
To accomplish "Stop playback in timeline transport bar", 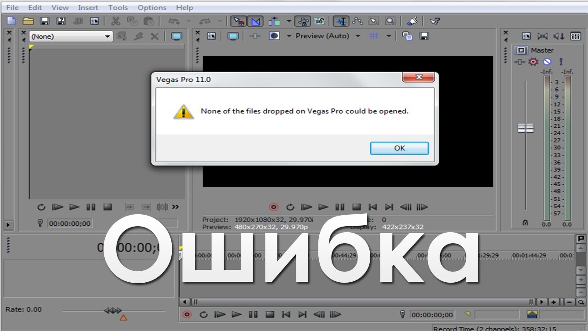I will pos(270,315).
